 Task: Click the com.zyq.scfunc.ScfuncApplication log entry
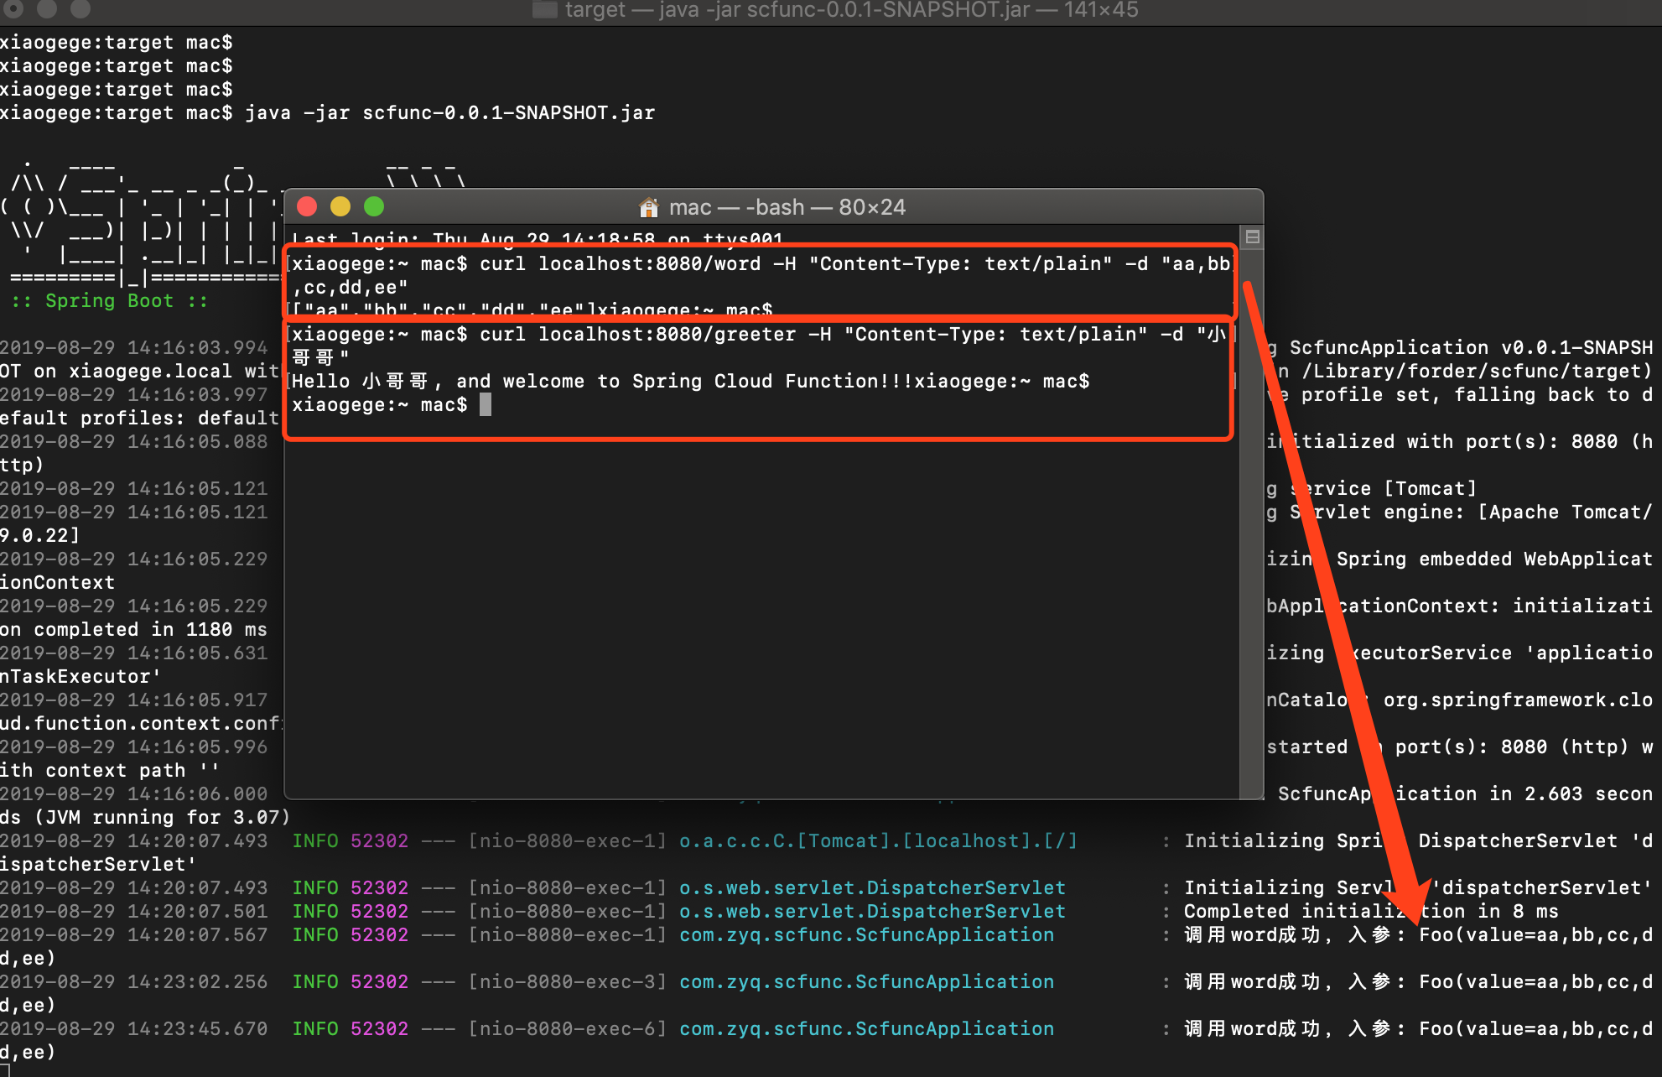pos(866,934)
